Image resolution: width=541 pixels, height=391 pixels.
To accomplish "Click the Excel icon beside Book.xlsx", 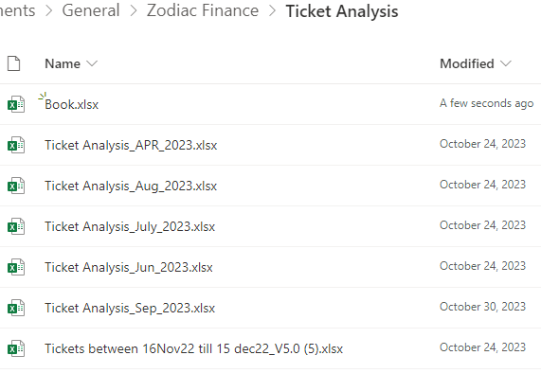I will [16, 104].
